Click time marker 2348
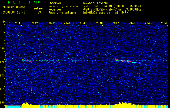170x108 pixels. (132, 23)
